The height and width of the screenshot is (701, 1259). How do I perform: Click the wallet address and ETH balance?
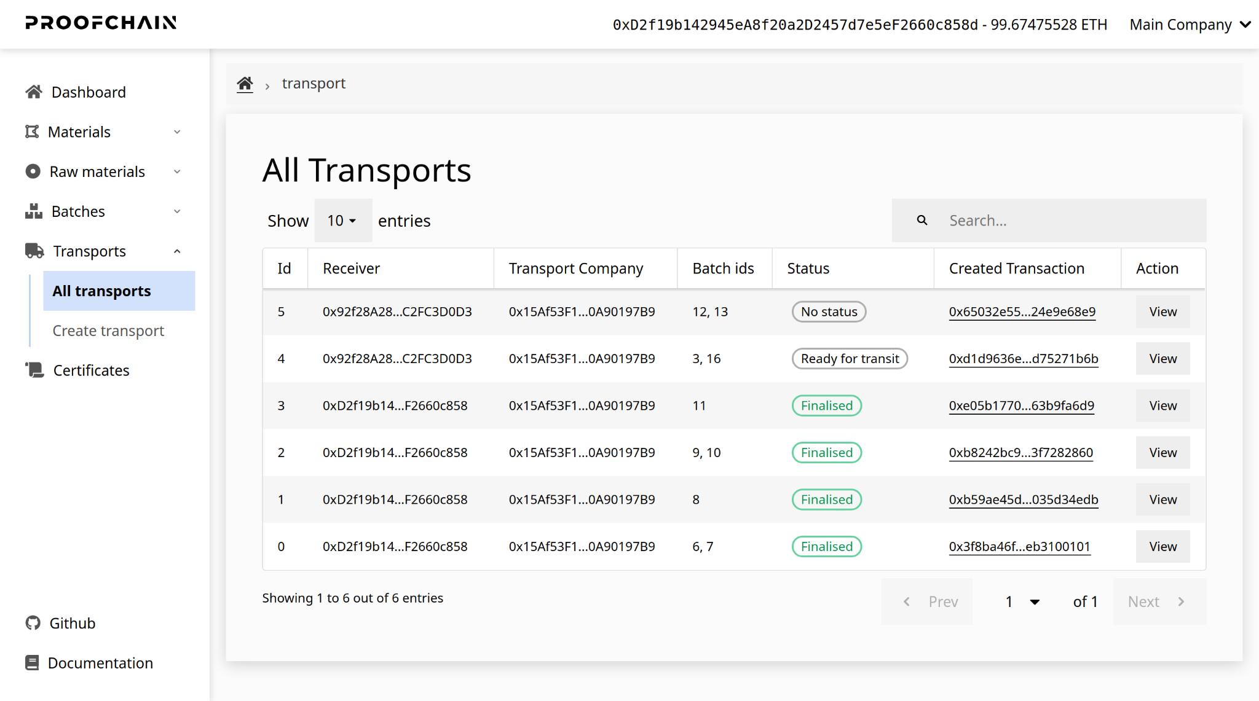(859, 25)
